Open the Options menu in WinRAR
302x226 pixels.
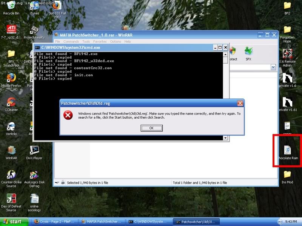[x=116, y=41]
